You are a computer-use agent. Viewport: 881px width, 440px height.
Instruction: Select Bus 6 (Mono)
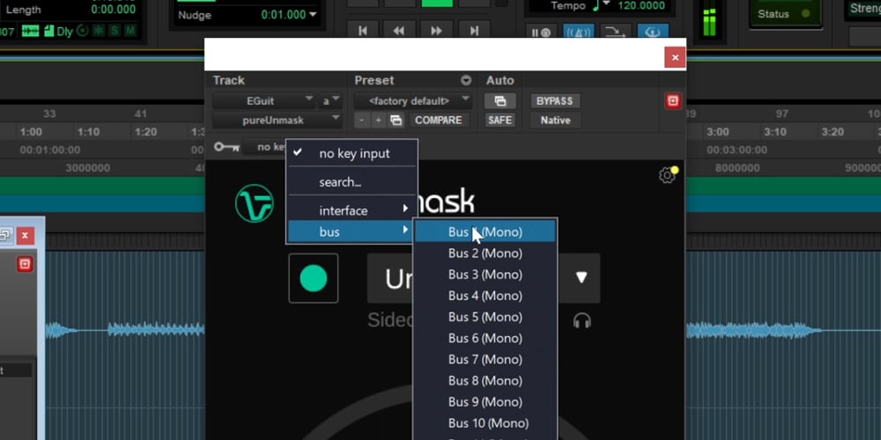pos(485,339)
